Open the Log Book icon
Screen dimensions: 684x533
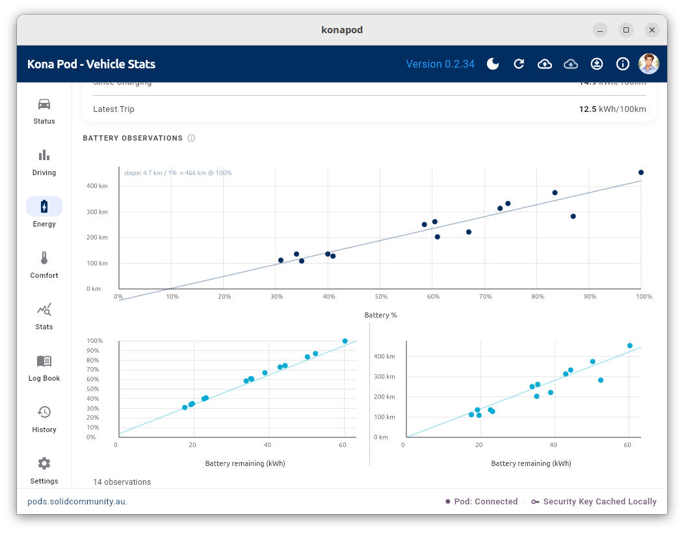click(x=44, y=361)
